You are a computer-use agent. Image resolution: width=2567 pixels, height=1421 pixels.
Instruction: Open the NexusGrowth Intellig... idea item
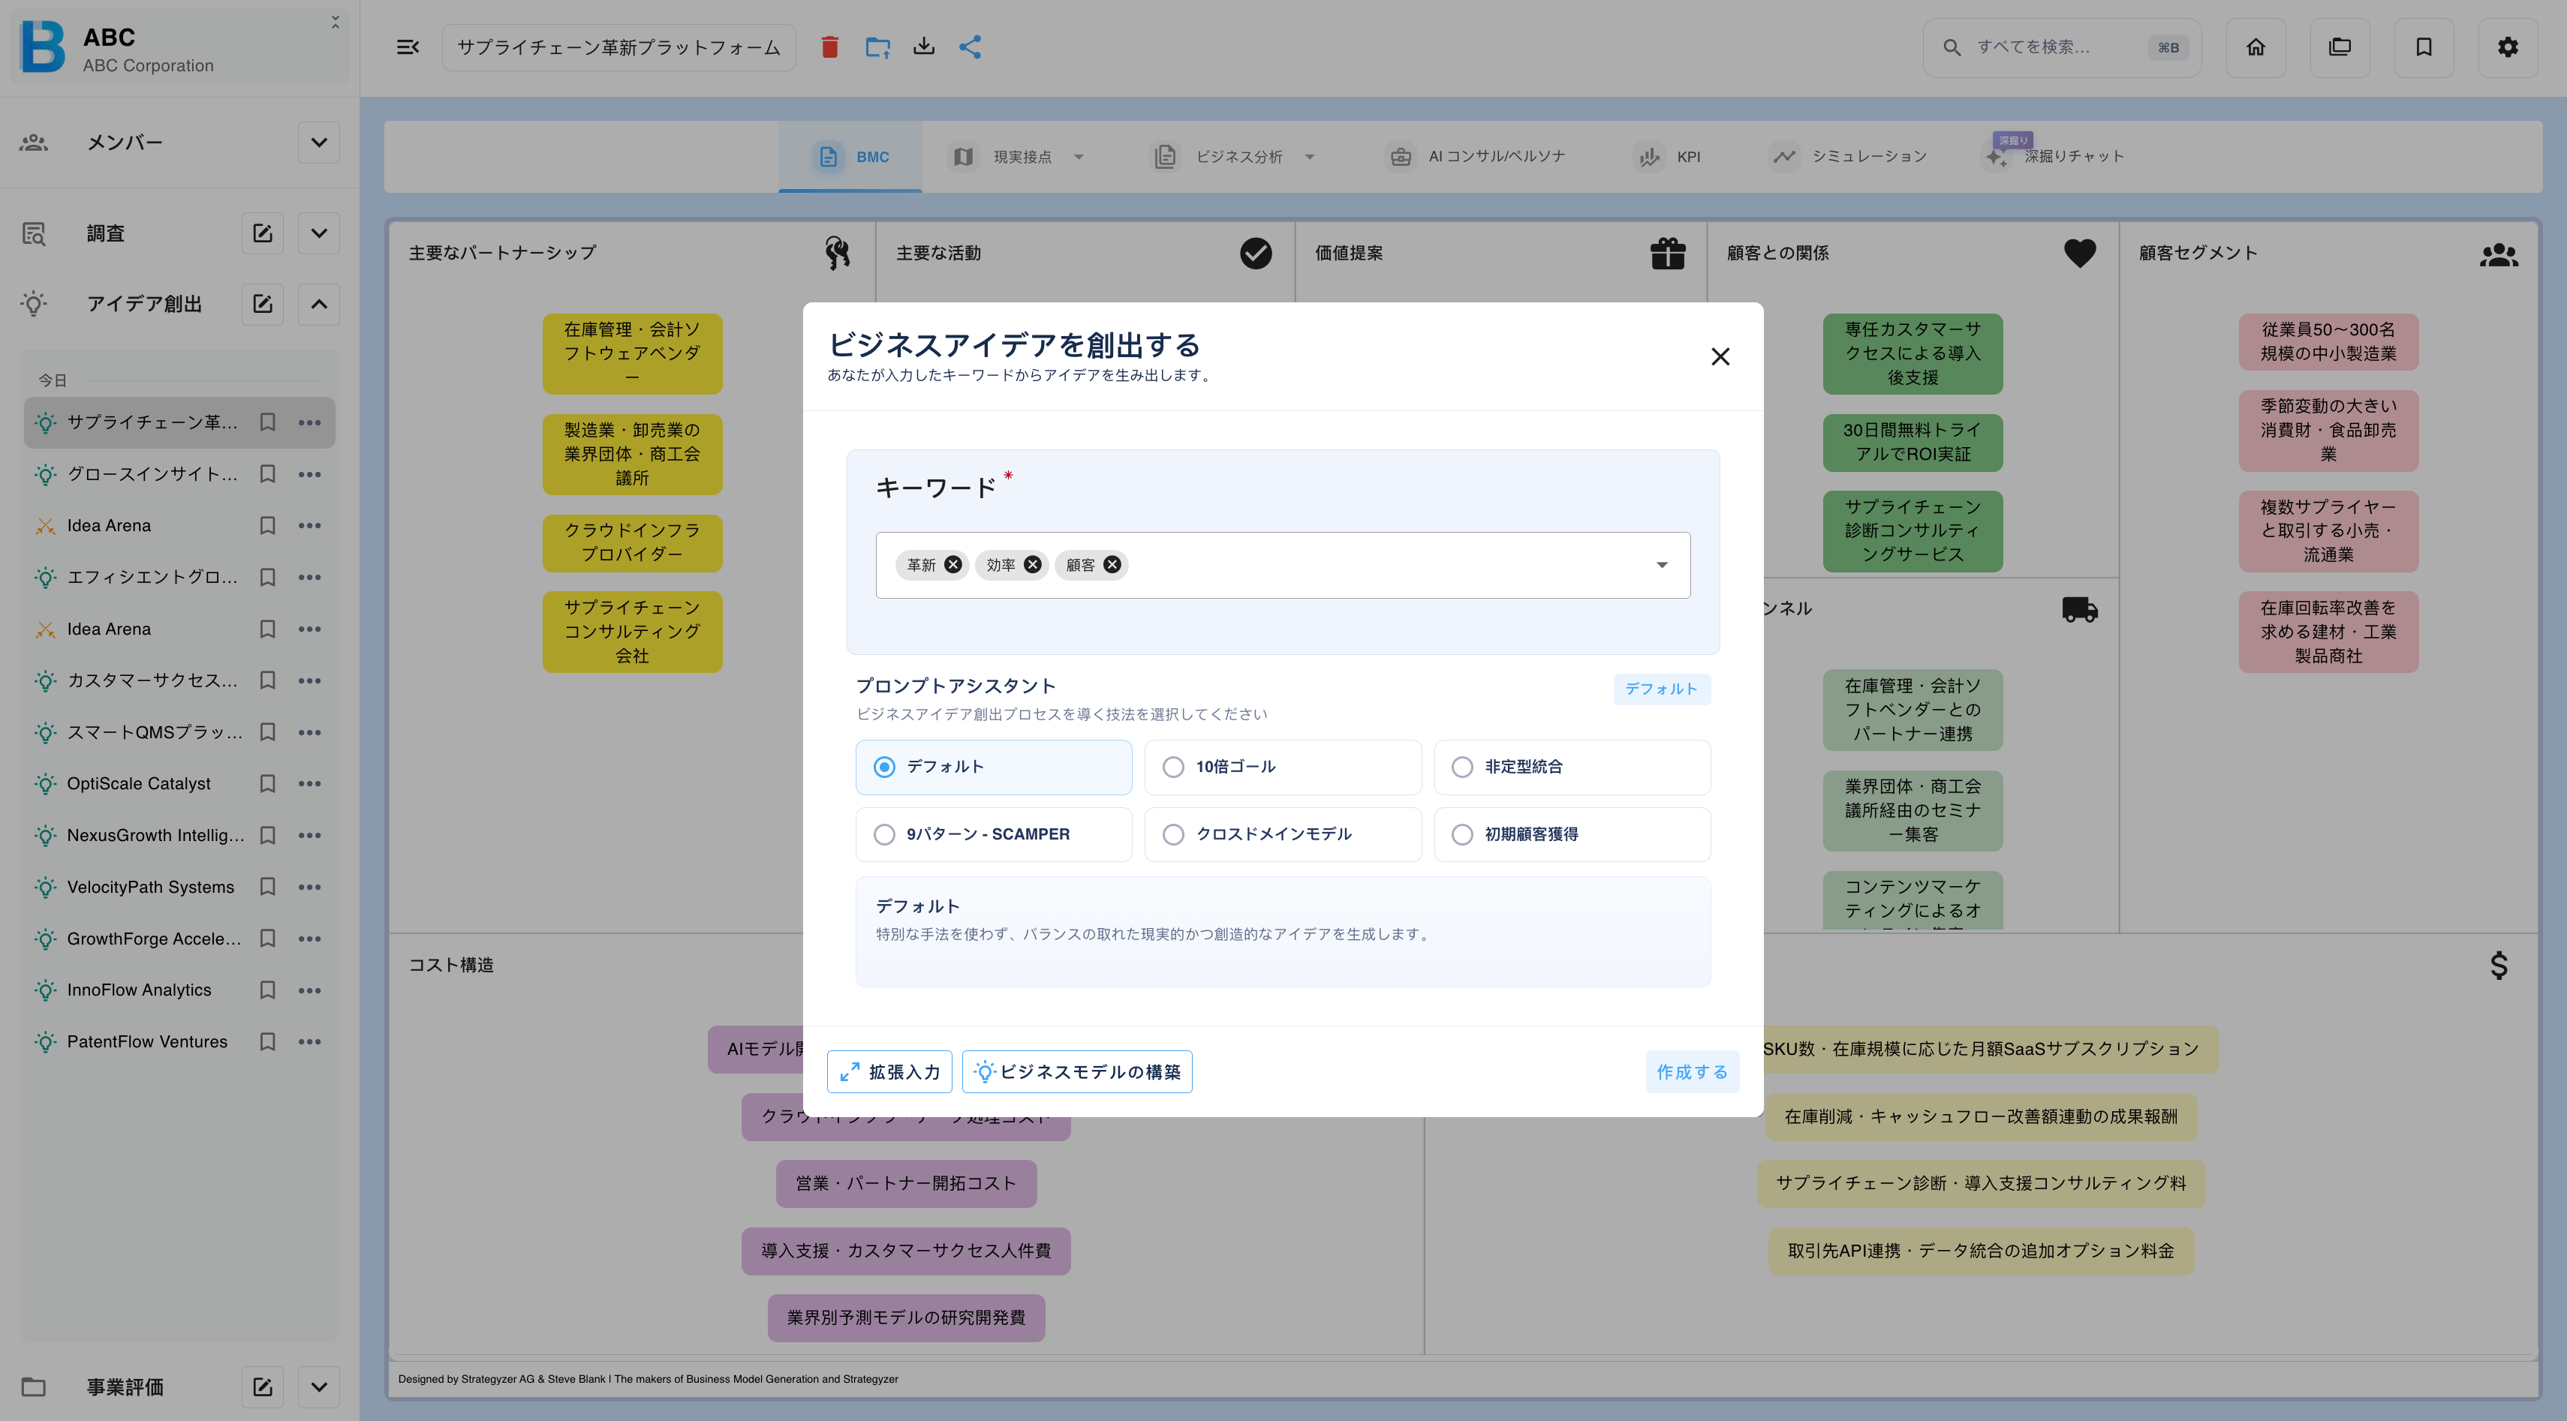(x=155, y=836)
